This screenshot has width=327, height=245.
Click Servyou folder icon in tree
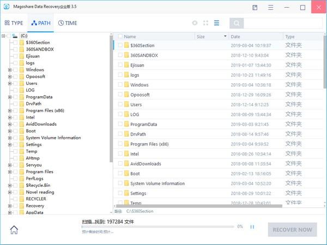point(22,165)
